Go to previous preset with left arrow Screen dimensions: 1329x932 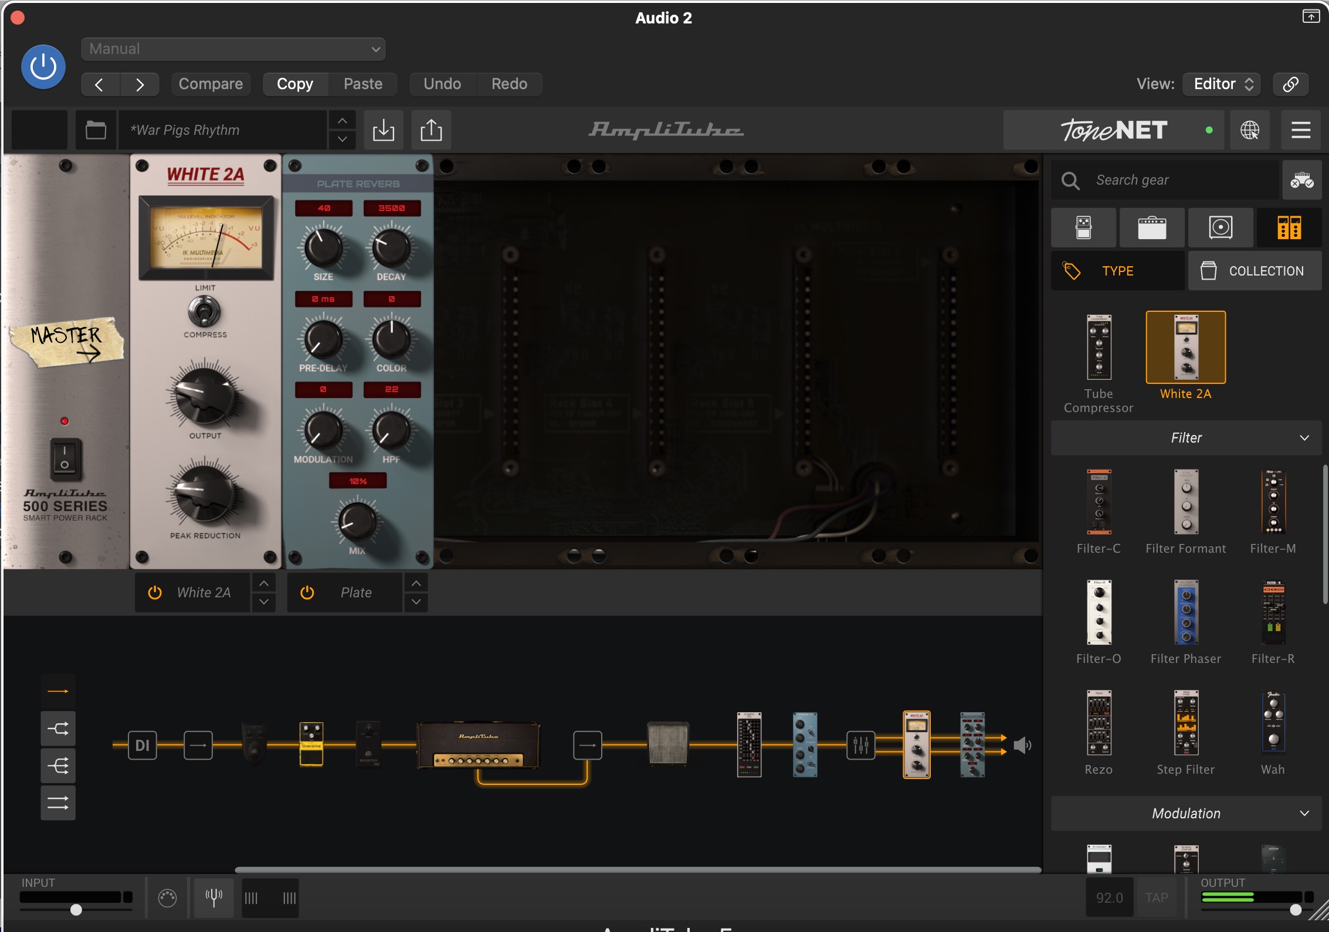pyautogui.click(x=100, y=84)
